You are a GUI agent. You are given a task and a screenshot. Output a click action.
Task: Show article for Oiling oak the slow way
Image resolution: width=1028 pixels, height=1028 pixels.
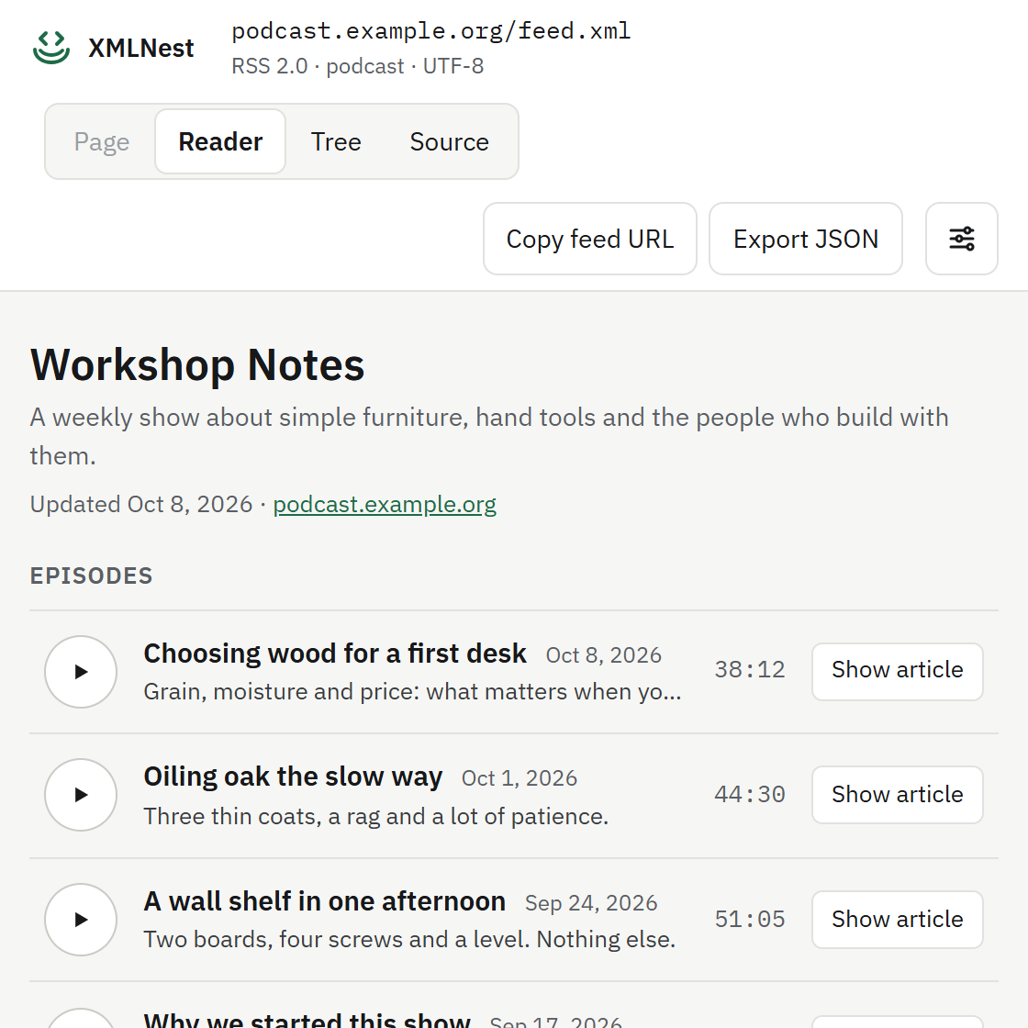(898, 795)
